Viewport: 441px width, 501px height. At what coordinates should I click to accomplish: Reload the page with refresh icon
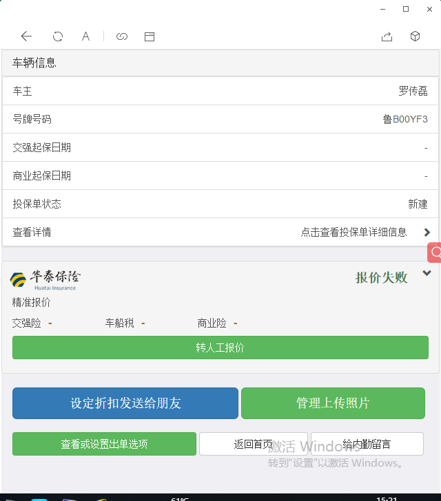point(58,36)
